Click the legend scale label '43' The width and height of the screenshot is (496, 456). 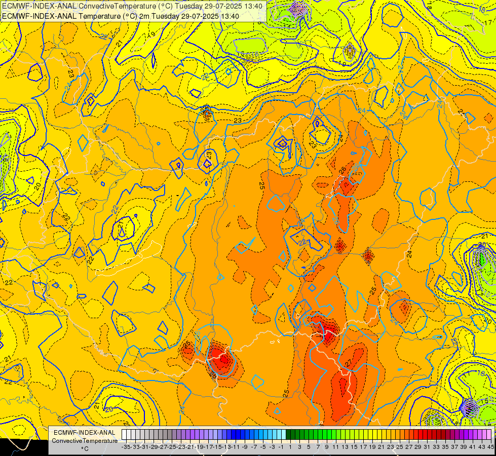pyautogui.click(x=482, y=447)
